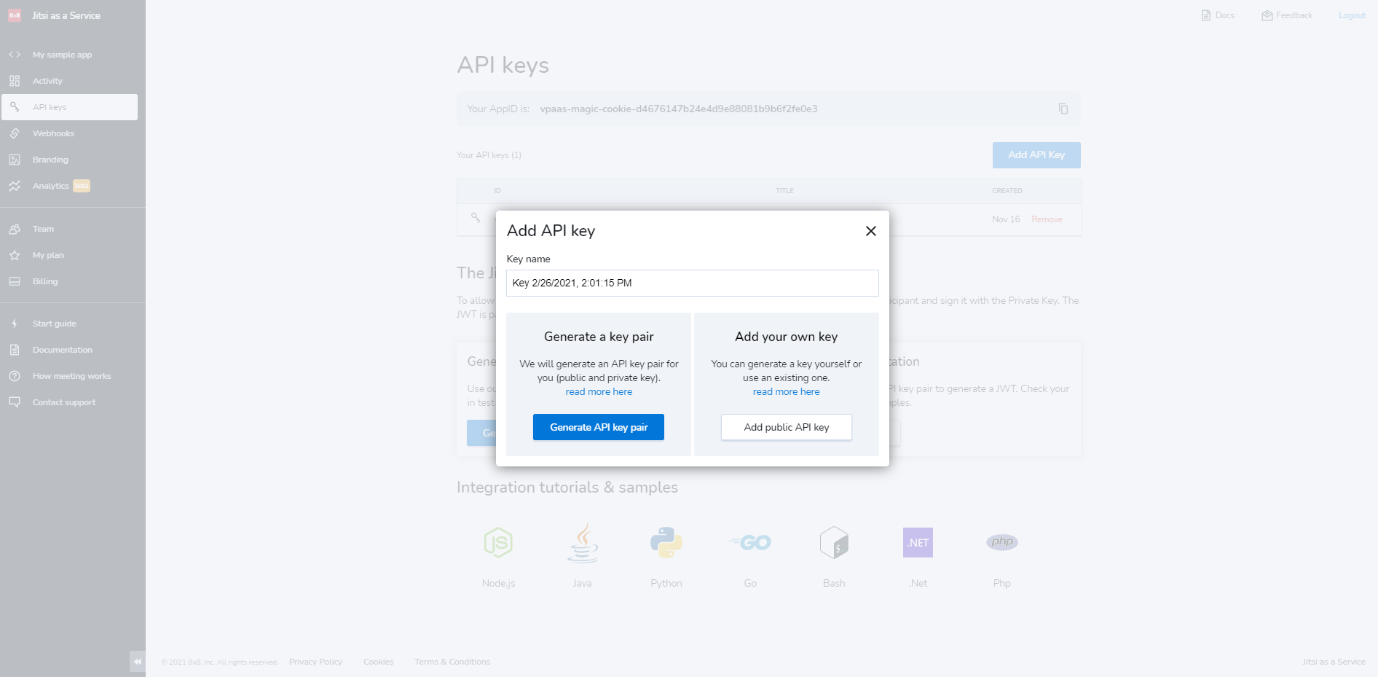Screen dimensions: 1378x677
Task: Open the Bash integration tutorial
Action: [833, 542]
